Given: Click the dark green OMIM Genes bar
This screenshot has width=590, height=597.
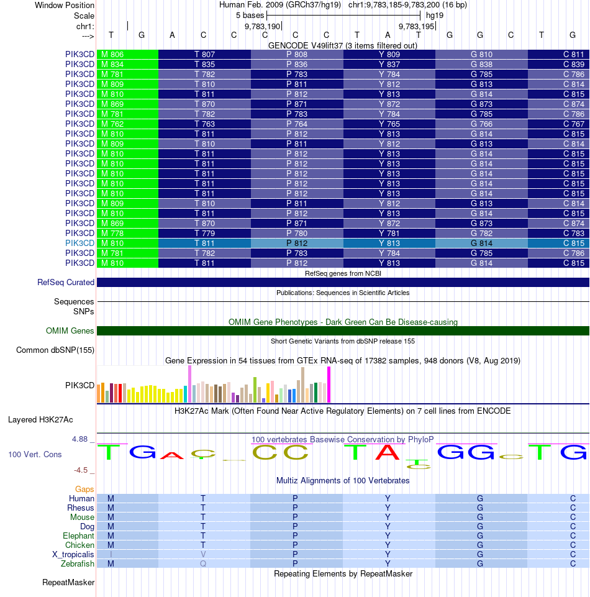Looking at the screenshot, I should 343,330.
